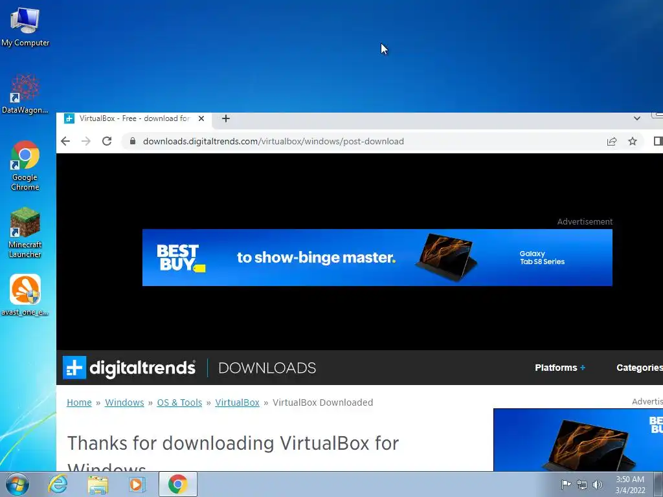The image size is (663, 497).
Task: Launch Internet Explorer from taskbar
Action: [x=58, y=484]
